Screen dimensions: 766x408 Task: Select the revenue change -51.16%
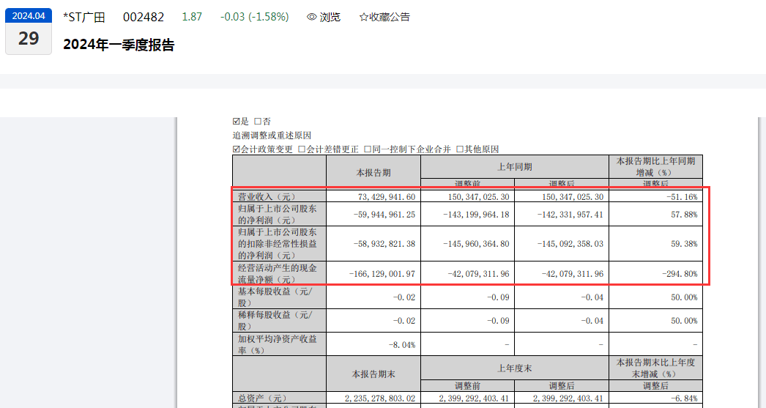682,197
